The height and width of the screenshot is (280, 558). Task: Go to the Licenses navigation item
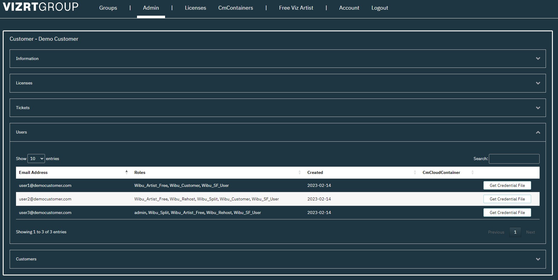tap(195, 8)
